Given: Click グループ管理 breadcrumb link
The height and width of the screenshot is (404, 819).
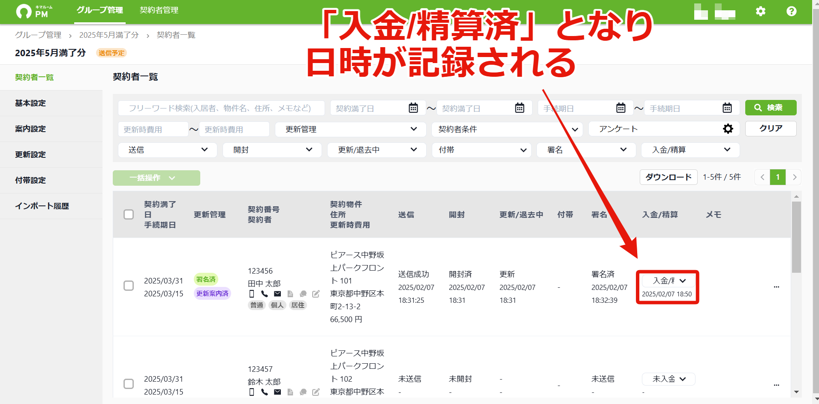Looking at the screenshot, I should (x=38, y=35).
